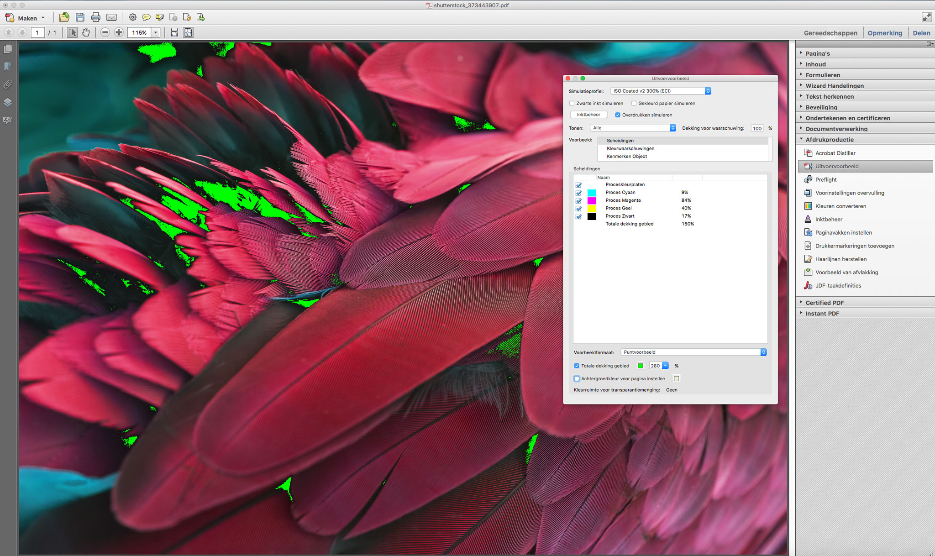Click the green Totale dekking color swatch
The image size is (935, 556).
pos(641,366)
